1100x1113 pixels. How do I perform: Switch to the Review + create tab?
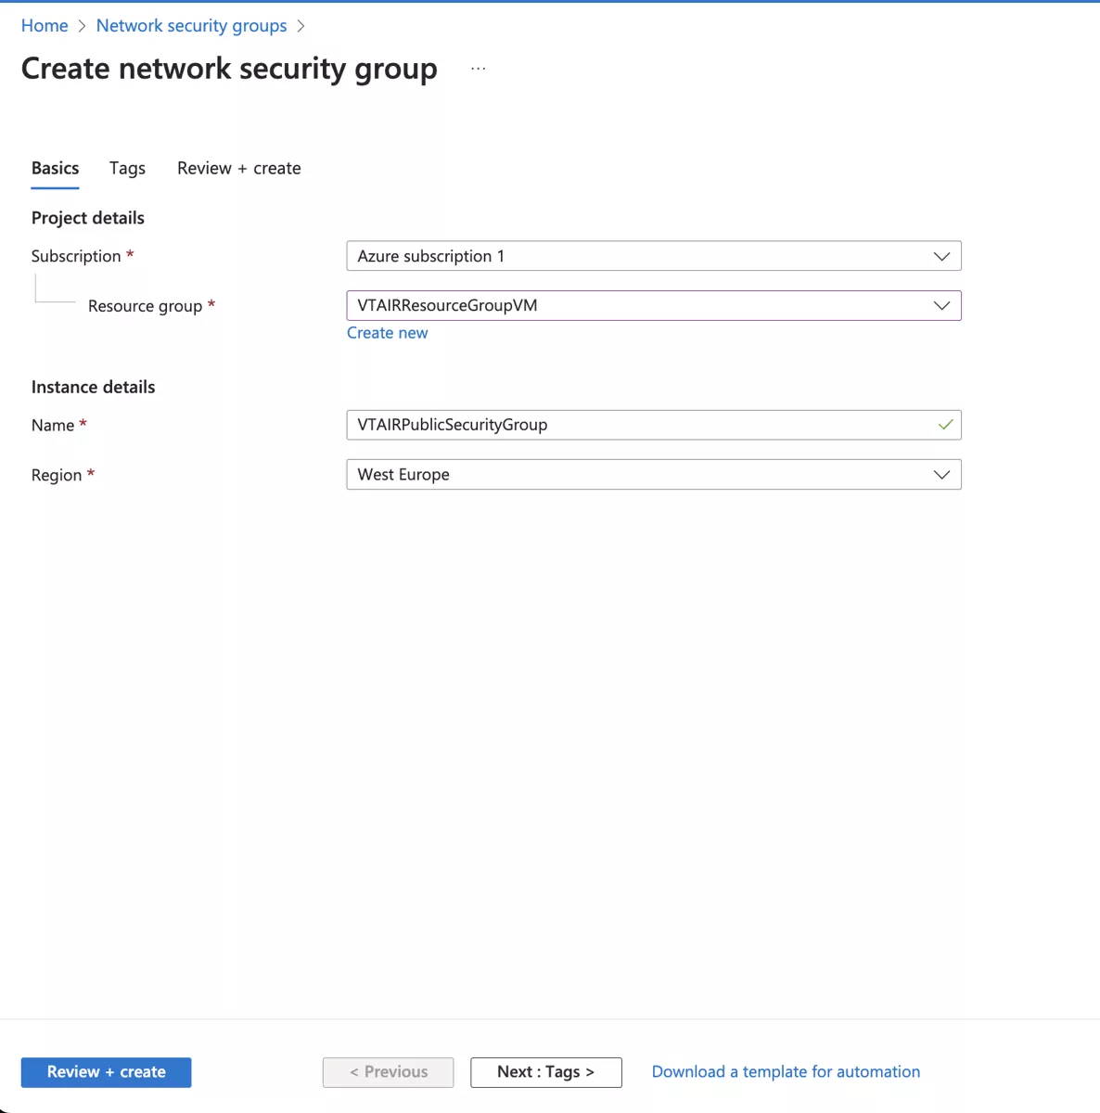tap(238, 168)
